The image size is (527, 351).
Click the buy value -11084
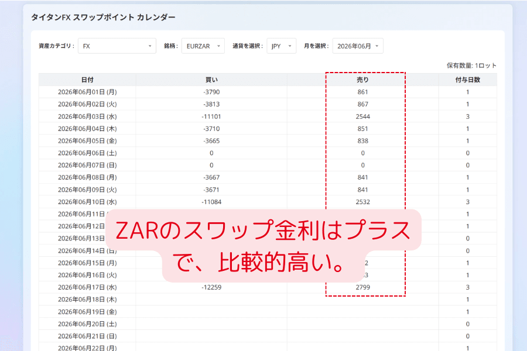(211, 202)
